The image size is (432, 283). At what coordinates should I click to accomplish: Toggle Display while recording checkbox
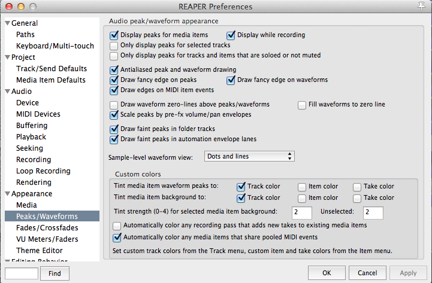click(231, 35)
